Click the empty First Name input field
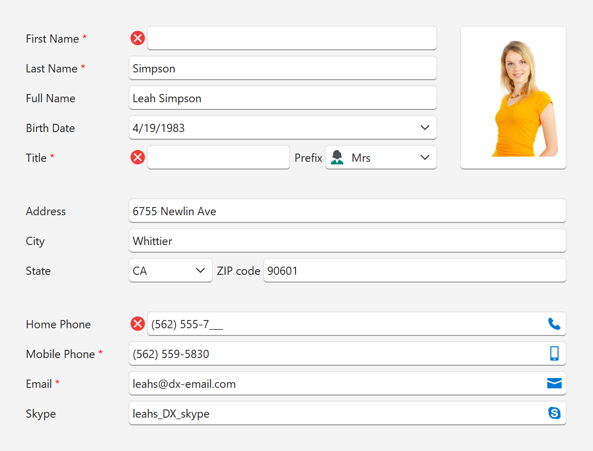 [291, 39]
